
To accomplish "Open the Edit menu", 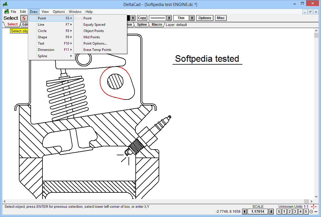I will [x=23, y=12].
